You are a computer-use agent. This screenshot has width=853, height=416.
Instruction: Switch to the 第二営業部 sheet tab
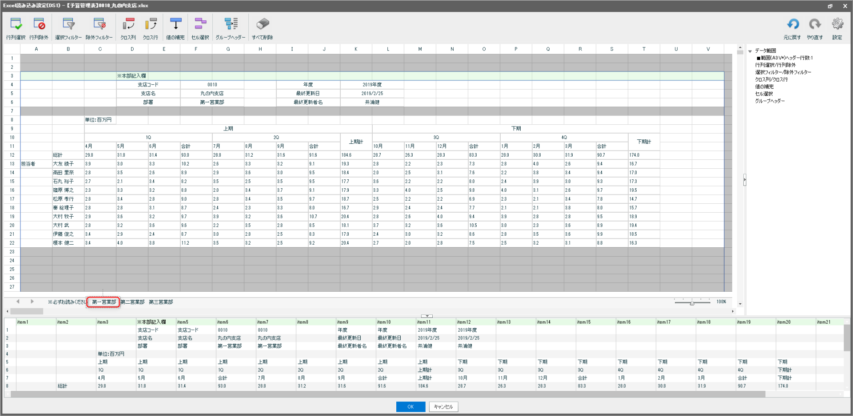point(132,302)
